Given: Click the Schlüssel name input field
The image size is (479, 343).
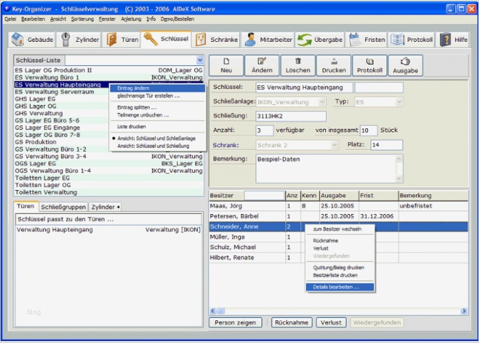Looking at the screenshot, I should click(304, 88).
